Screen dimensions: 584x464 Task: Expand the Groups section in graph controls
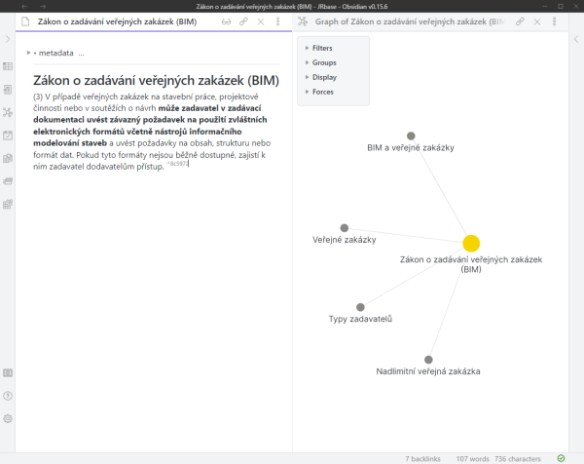coord(322,61)
